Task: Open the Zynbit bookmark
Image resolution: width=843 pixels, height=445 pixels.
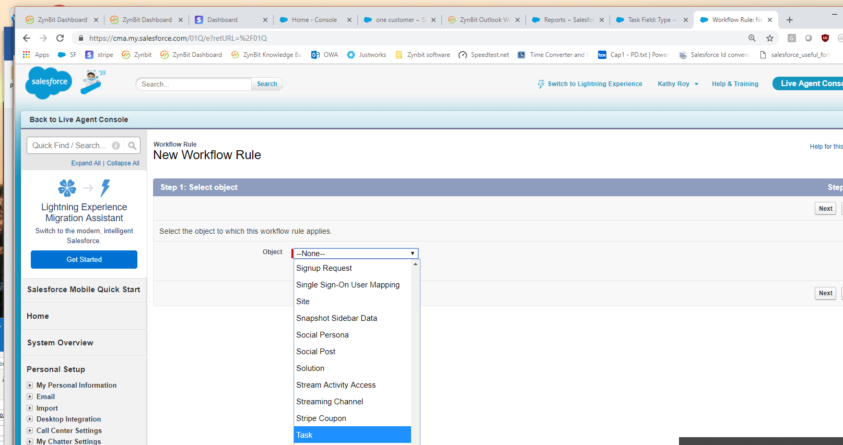Action: [137, 55]
